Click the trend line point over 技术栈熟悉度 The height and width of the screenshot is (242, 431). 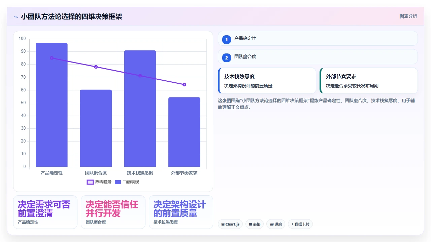click(140, 76)
